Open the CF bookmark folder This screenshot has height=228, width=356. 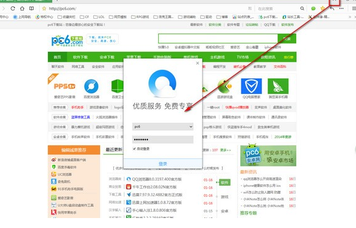tap(85, 17)
